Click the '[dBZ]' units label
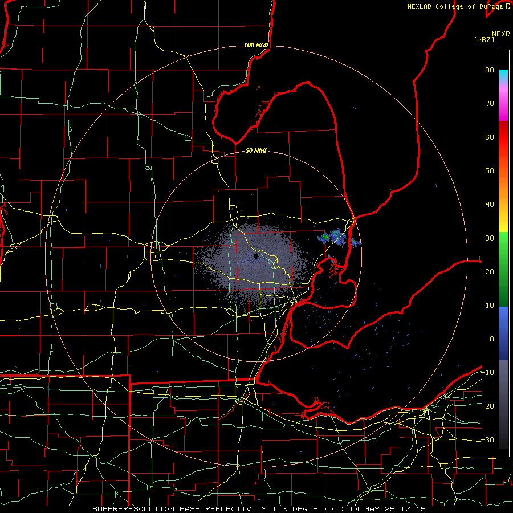The height and width of the screenshot is (513, 513). tap(484, 40)
